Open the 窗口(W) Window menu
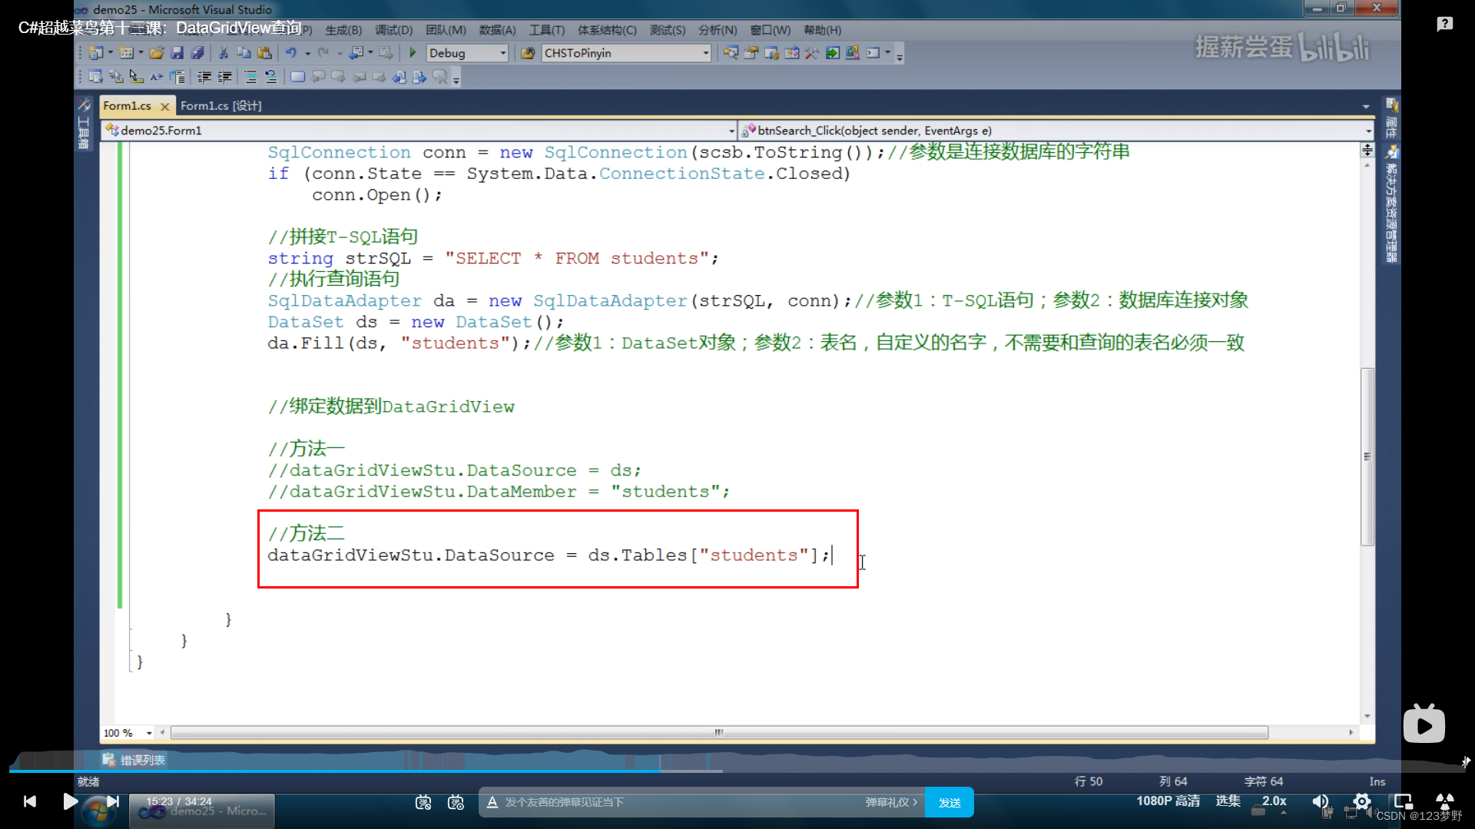The image size is (1475, 829). (770, 30)
